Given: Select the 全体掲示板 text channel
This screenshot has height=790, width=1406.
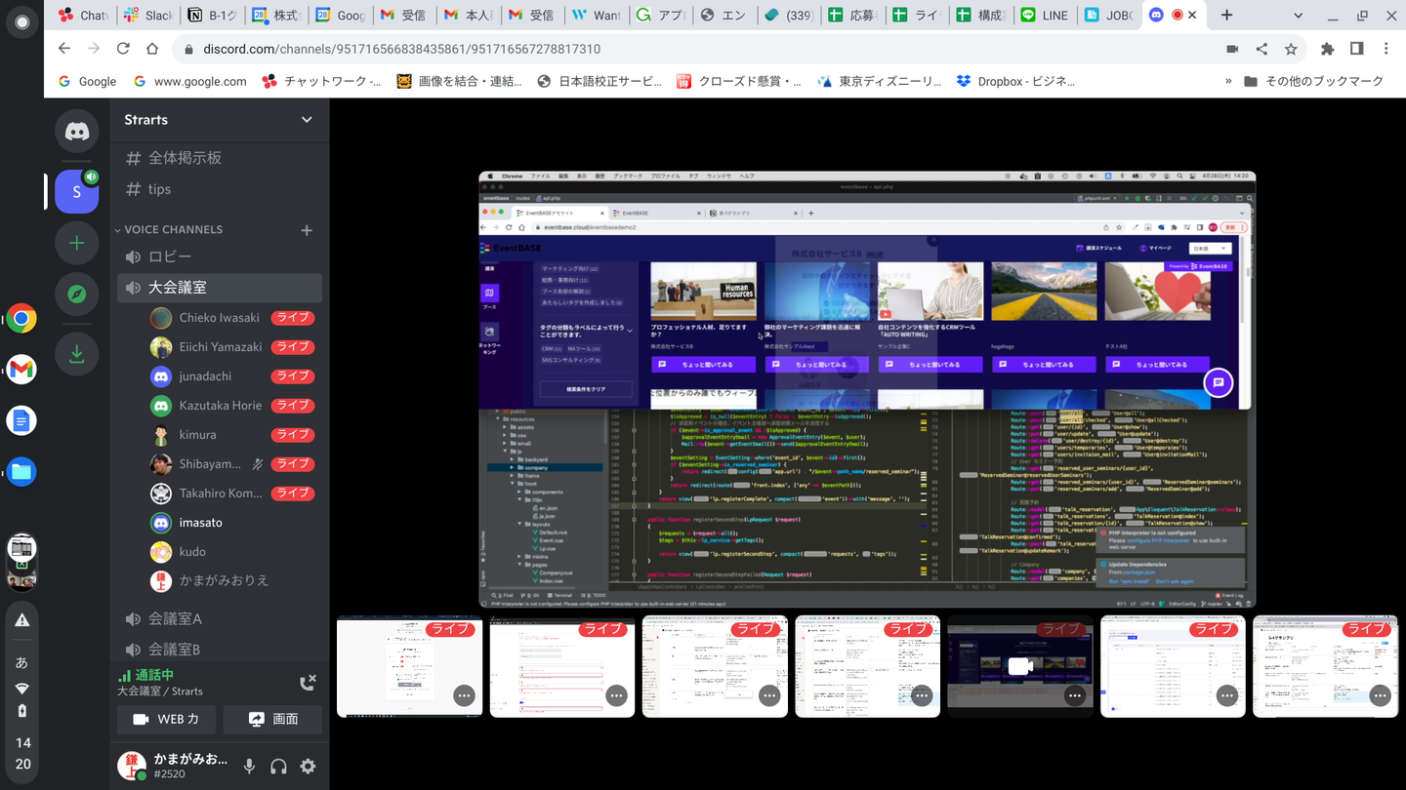Looking at the screenshot, I should [x=185, y=158].
